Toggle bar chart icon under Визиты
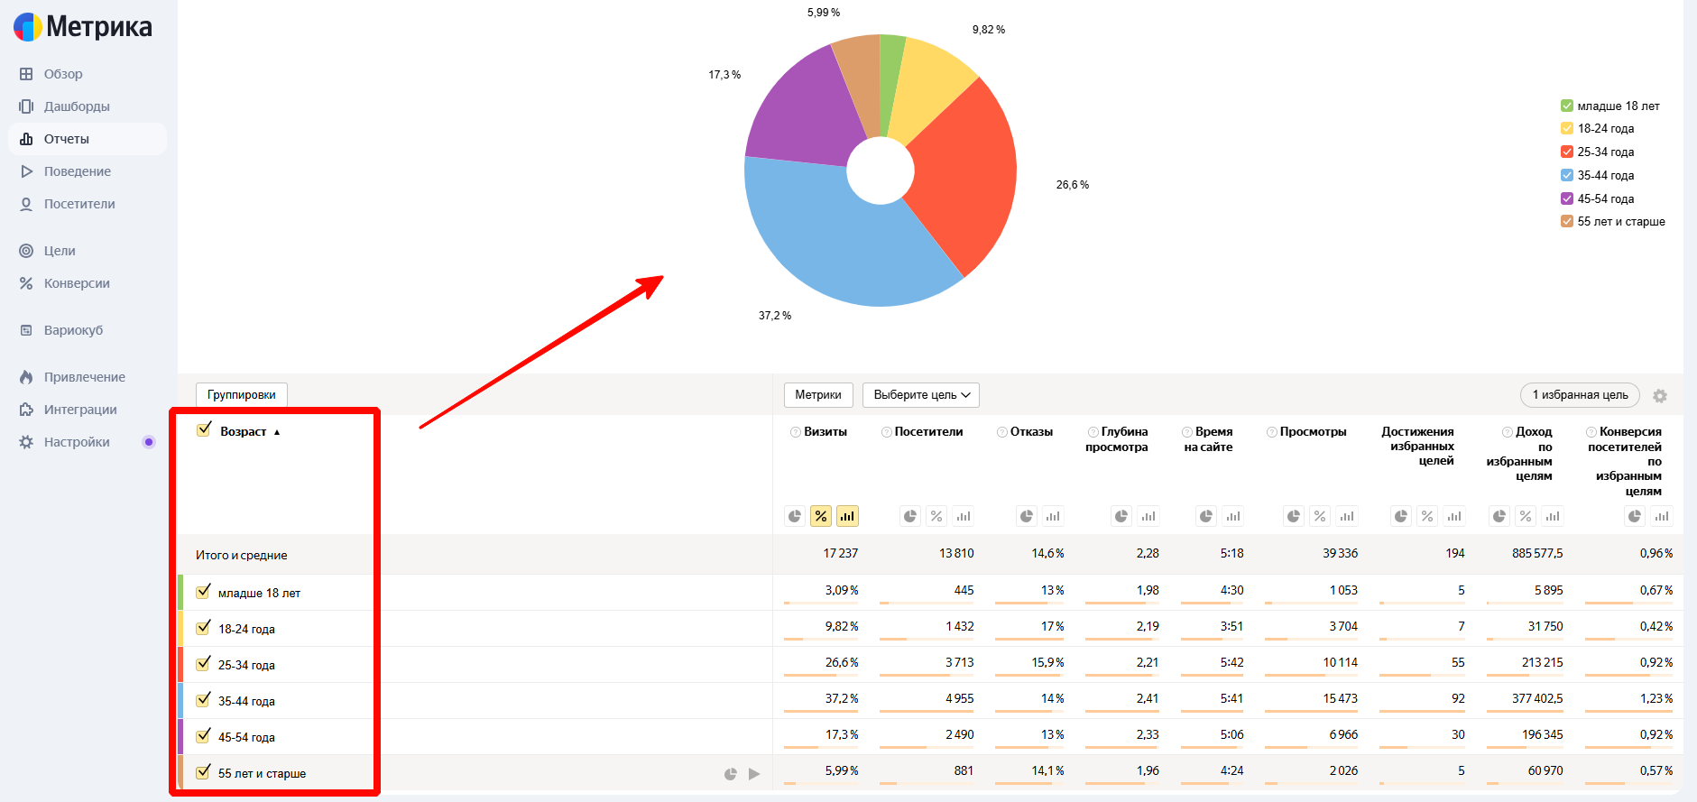Image resolution: width=1697 pixels, height=802 pixels. click(847, 516)
